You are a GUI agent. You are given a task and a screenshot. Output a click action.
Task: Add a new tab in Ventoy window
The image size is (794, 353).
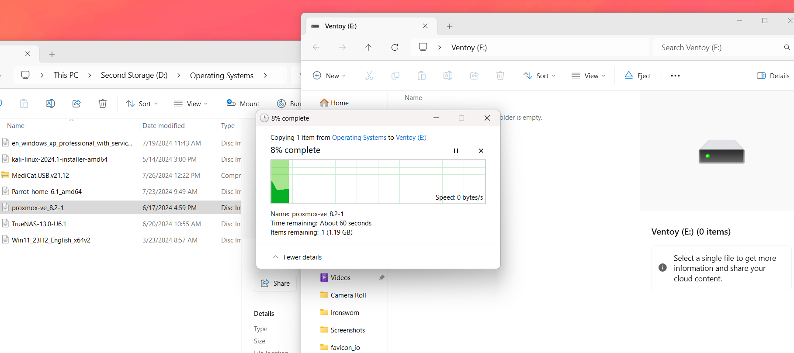(450, 26)
